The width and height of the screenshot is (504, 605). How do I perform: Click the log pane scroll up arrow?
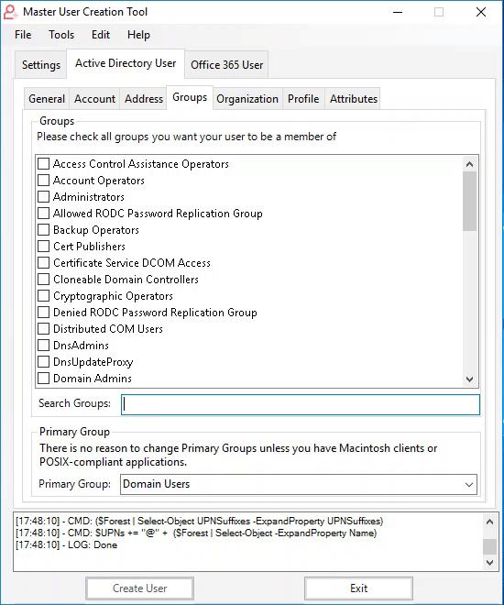point(489,522)
